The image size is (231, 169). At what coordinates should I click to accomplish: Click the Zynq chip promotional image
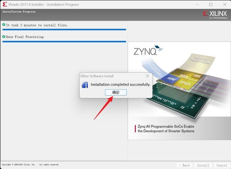point(179,91)
